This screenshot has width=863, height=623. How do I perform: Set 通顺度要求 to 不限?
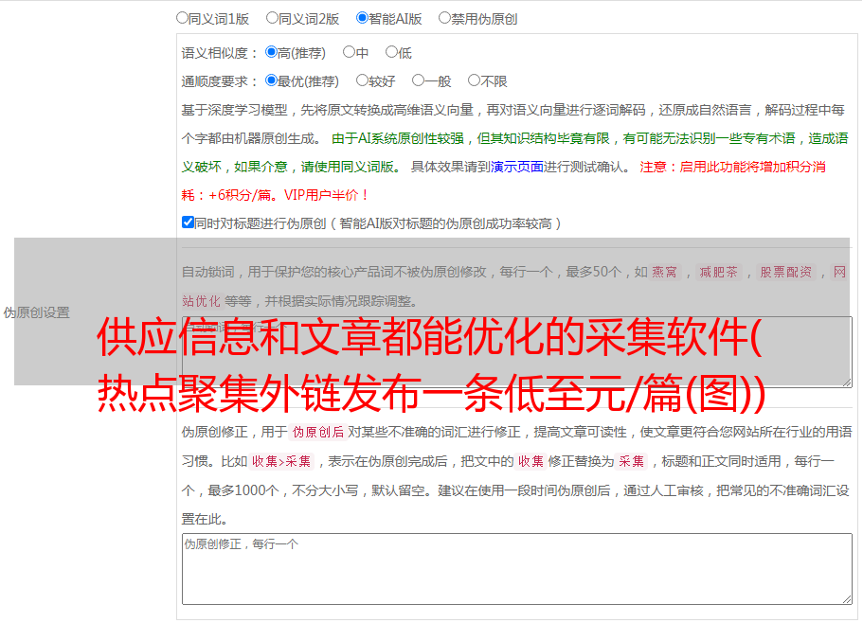(474, 80)
